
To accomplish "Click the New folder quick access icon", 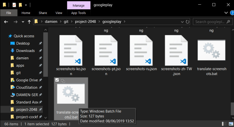I will click(x=20, y=5).
